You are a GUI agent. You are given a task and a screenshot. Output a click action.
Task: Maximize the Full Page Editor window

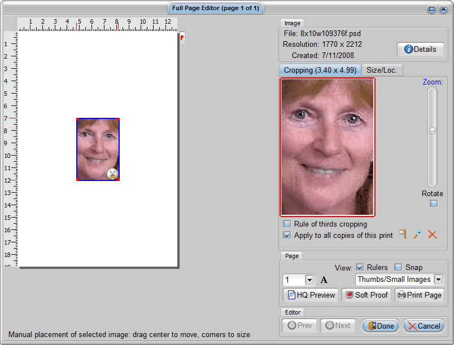tap(431, 8)
